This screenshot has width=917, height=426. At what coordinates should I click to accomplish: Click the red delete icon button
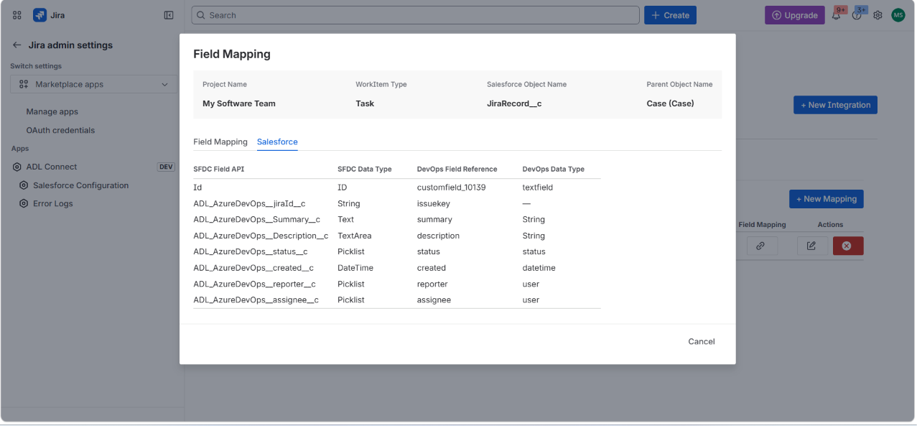pyautogui.click(x=848, y=246)
